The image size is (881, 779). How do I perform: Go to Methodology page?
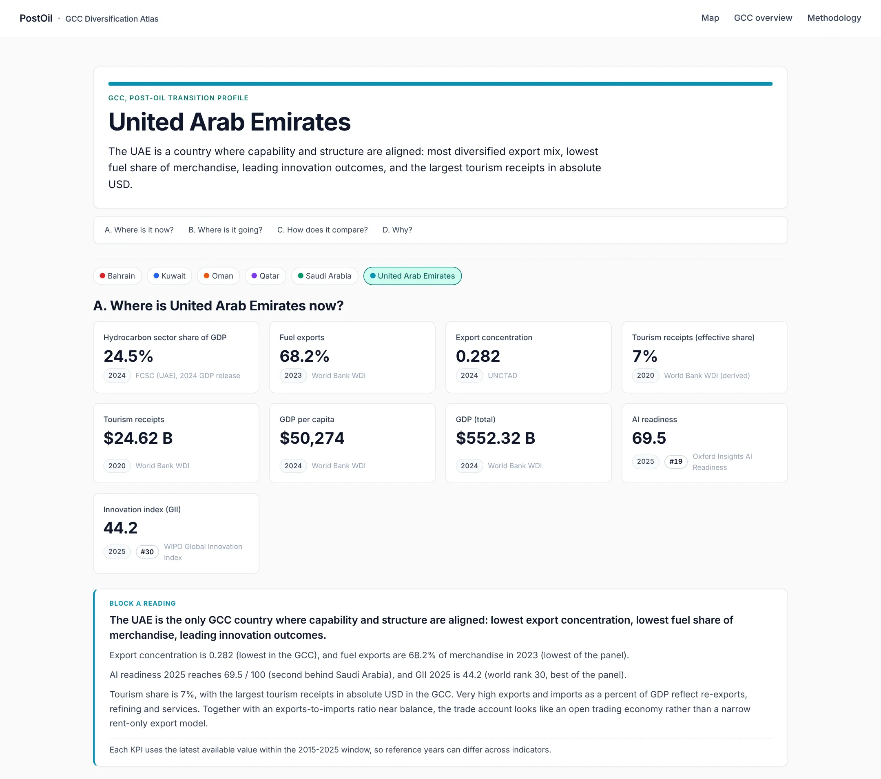point(834,18)
